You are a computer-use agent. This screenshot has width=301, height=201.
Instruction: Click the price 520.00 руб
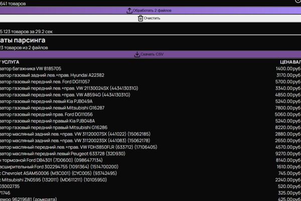click(x=289, y=186)
